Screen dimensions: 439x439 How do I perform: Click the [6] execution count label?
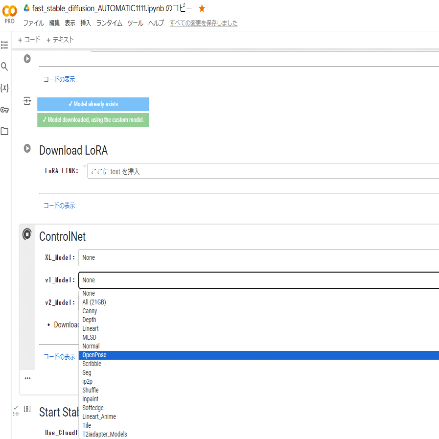27,409
